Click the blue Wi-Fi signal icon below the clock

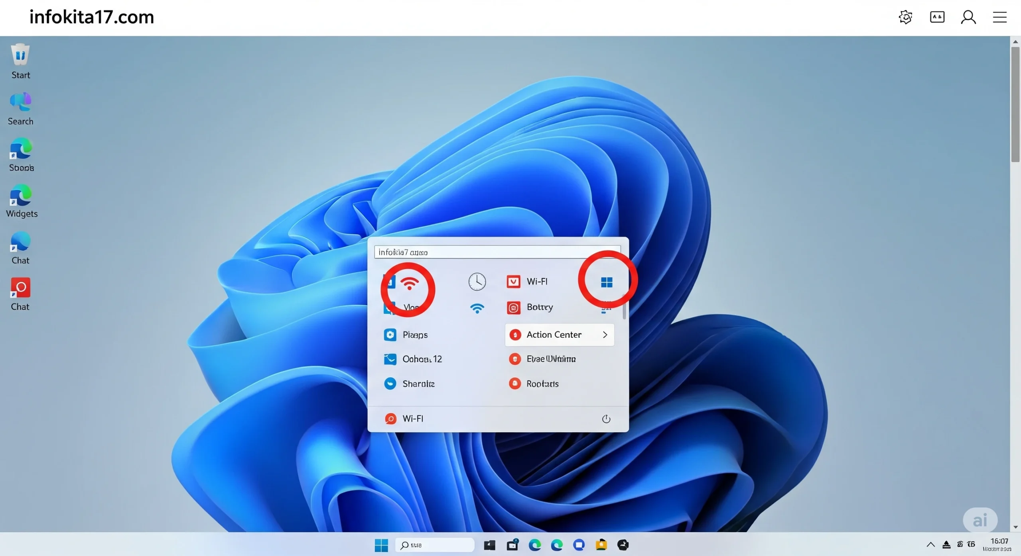coord(477,308)
